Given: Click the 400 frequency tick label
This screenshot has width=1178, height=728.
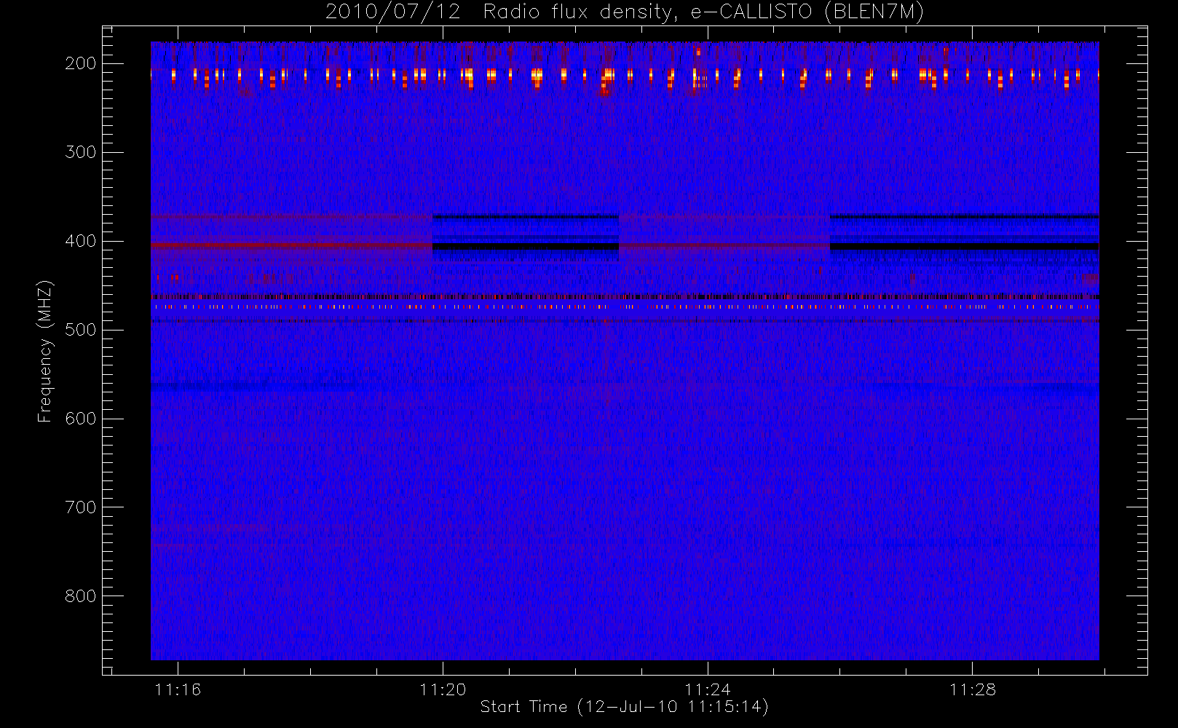Looking at the screenshot, I should (81, 241).
